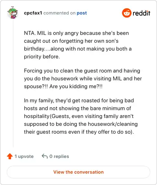Follow the blue "post" link
Image resolution: width=157 pixels, height=185 pixels.
(82, 13)
